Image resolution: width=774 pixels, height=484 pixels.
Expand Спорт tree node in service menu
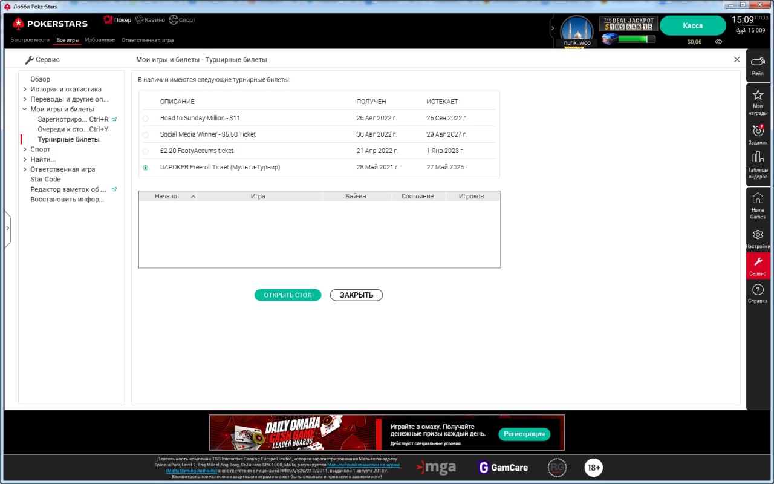click(25, 149)
